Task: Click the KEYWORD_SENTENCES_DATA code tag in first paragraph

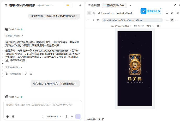Action: tap(20, 42)
